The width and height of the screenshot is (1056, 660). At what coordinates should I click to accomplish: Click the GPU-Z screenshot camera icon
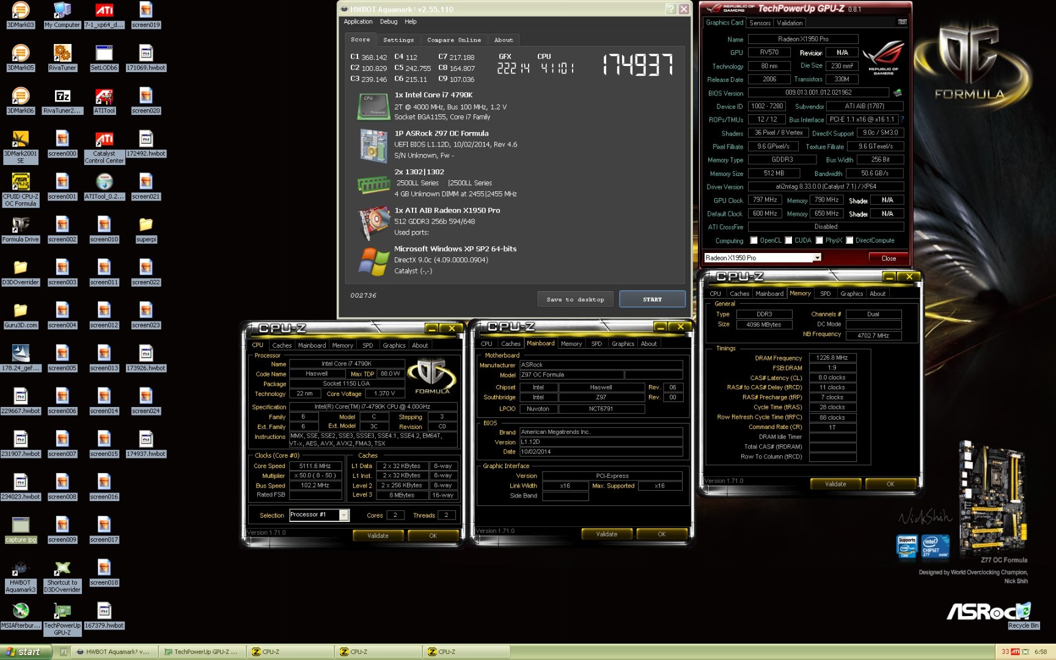tap(902, 22)
